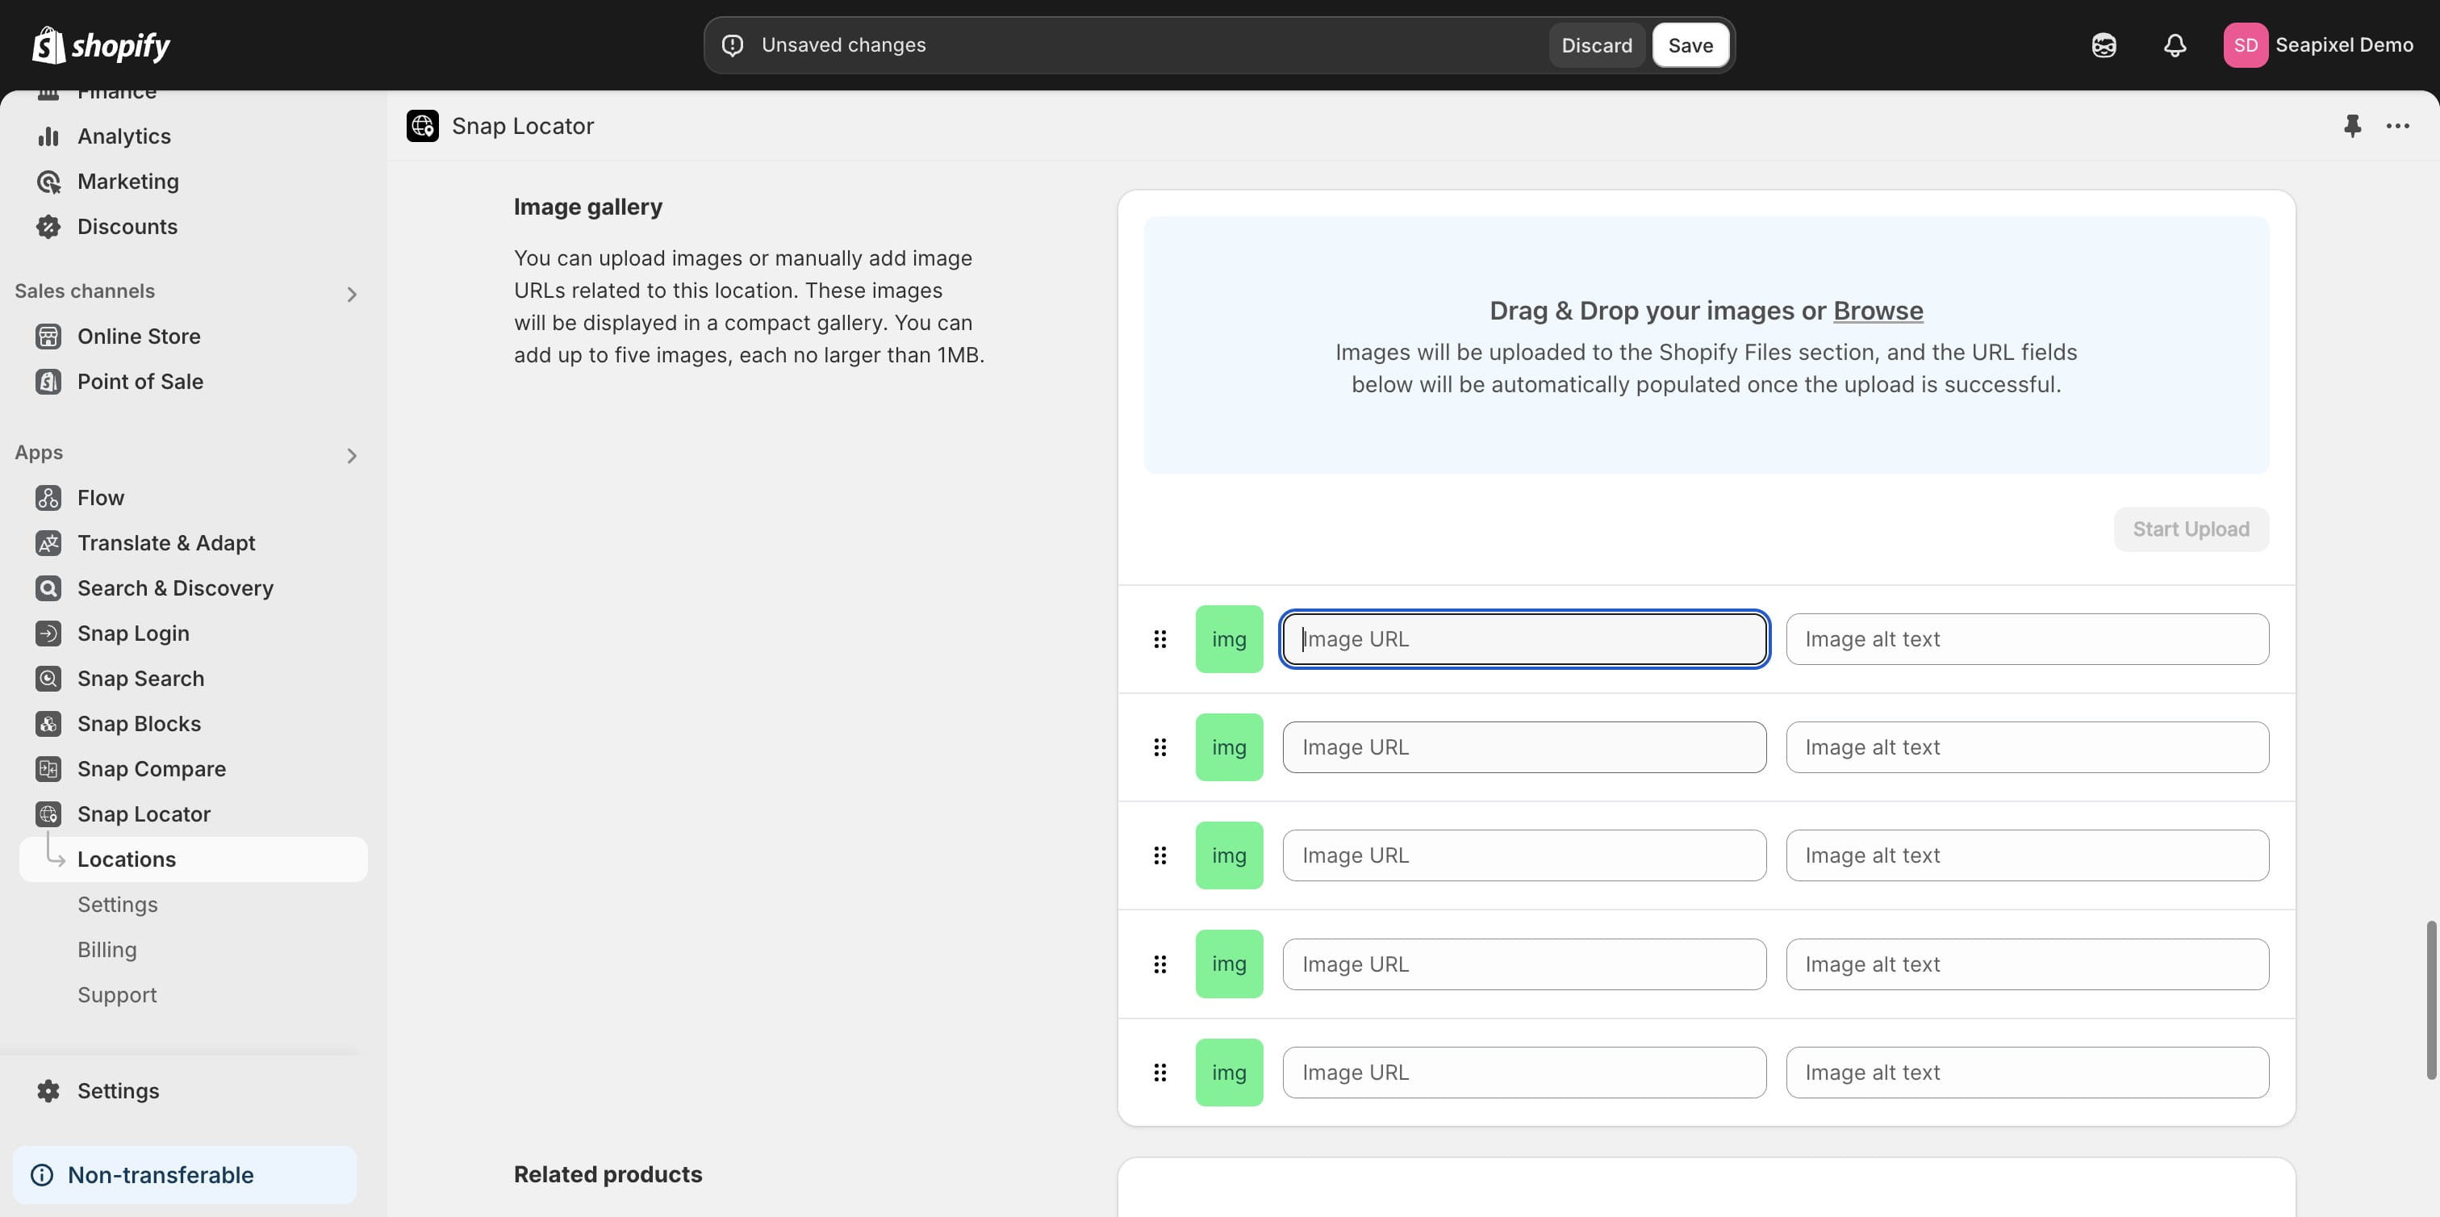This screenshot has height=1217, width=2440.
Task: Open the Search & Discovery app
Action: click(x=175, y=588)
